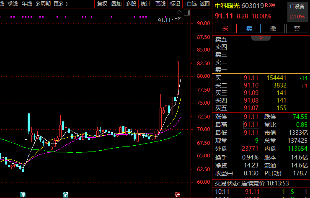310x198 pixels.
Task: Click the PE(动) value 178.7
Action: pos(300,173)
